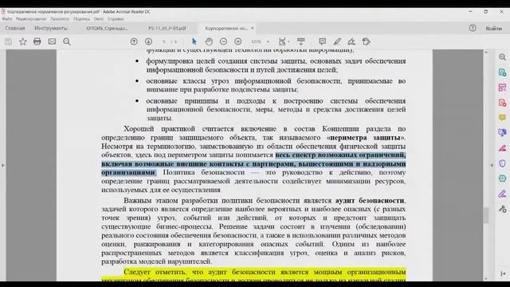Switch to the Инструменты tab
Viewport: 510px width, 287px height.
(x=51, y=29)
